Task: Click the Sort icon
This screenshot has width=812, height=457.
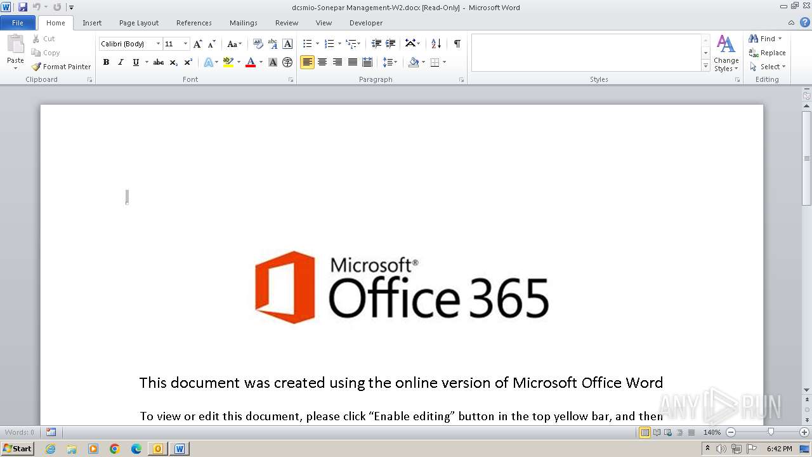Action: (x=436, y=44)
